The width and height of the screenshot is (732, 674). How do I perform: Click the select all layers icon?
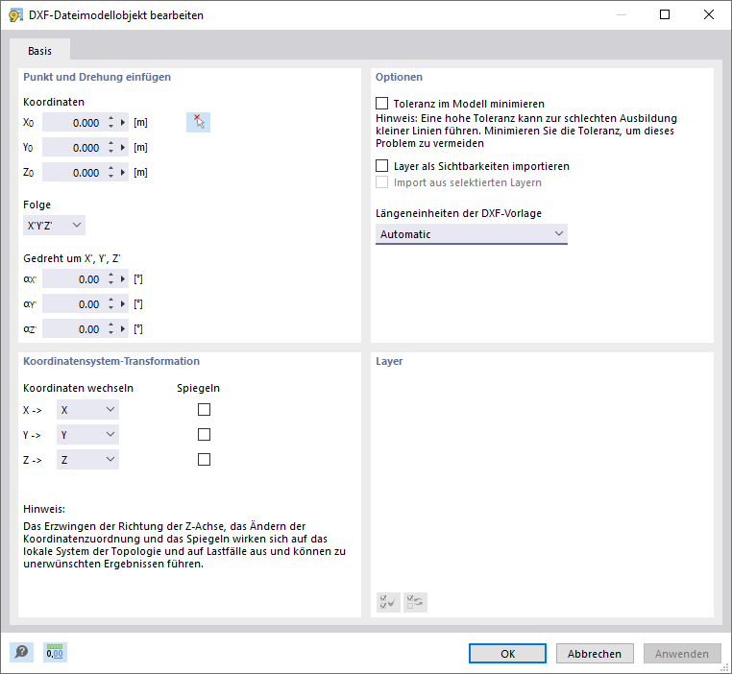coord(388,602)
